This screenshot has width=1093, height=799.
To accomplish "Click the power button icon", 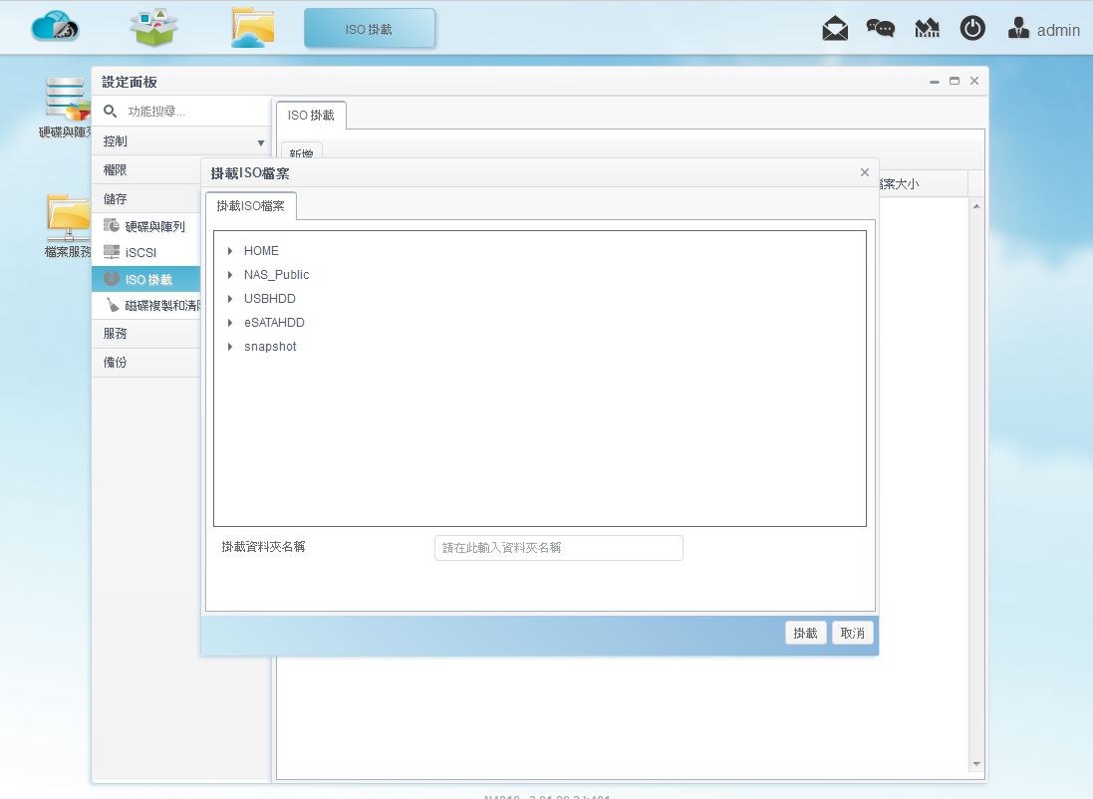I will tap(972, 29).
